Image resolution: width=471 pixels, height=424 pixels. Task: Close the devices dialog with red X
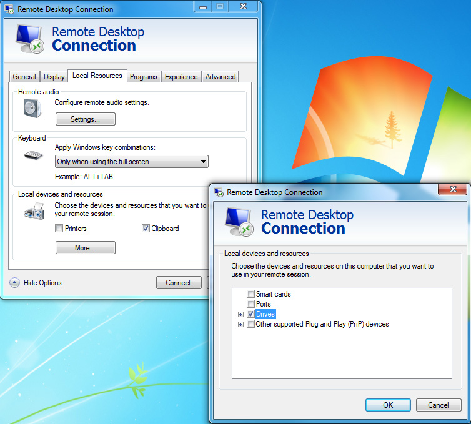pos(453,189)
